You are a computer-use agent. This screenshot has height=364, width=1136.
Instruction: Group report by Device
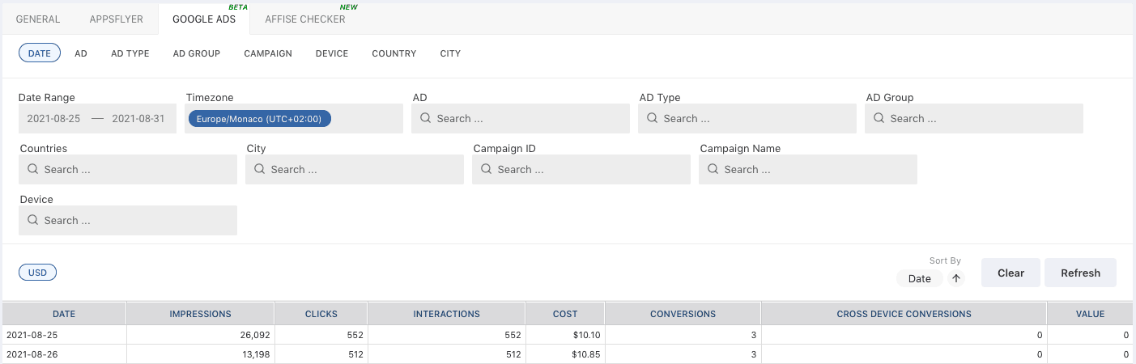tap(332, 53)
